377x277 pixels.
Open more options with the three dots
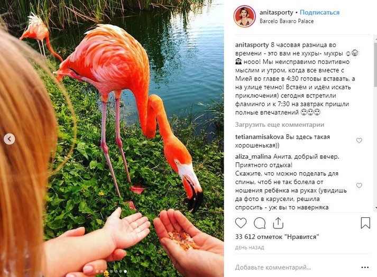click(365, 267)
